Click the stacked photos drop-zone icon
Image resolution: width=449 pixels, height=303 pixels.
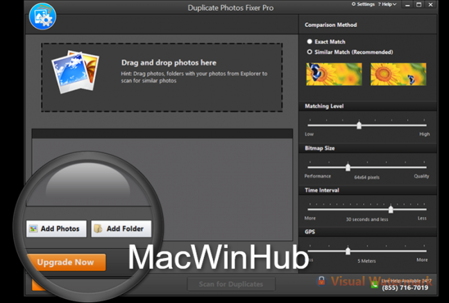(75, 72)
